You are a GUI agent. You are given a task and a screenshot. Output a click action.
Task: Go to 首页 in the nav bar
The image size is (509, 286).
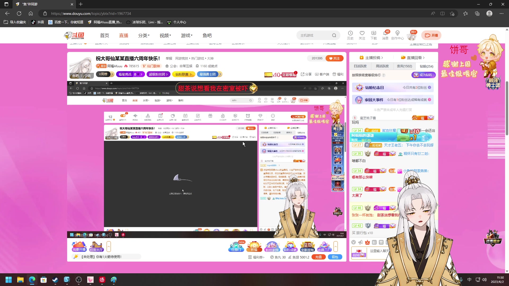tap(104, 35)
